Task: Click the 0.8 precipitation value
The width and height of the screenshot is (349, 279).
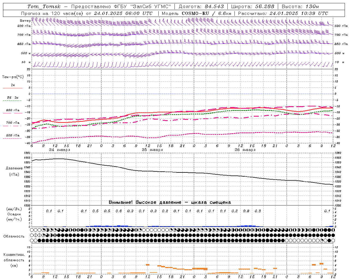Action: (246, 211)
